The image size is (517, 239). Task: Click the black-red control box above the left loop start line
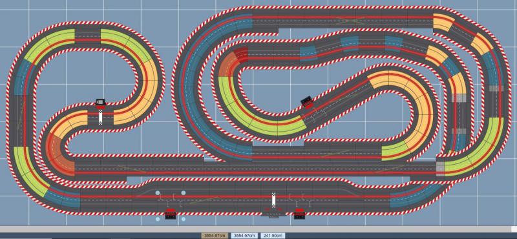tap(101, 104)
